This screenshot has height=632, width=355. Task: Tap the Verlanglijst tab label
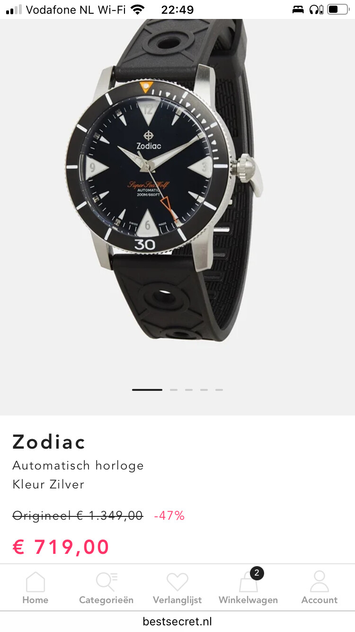click(x=177, y=600)
